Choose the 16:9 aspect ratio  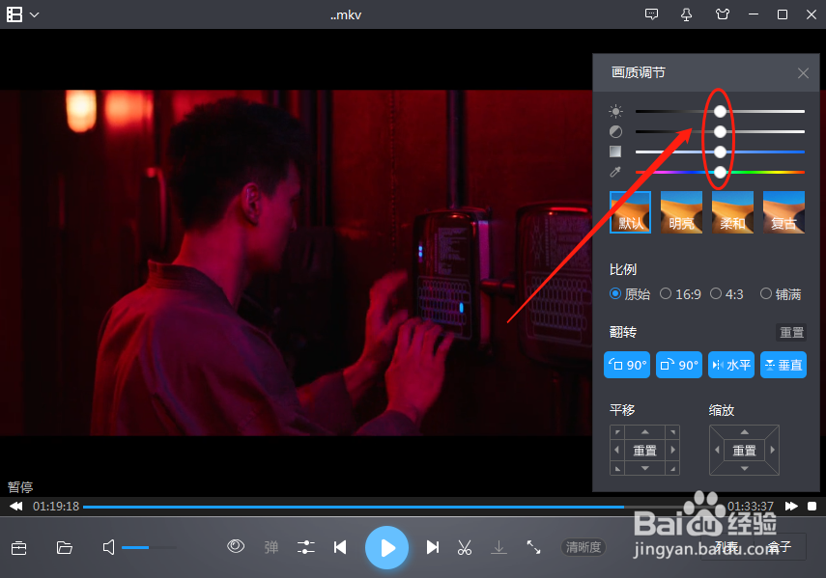680,294
